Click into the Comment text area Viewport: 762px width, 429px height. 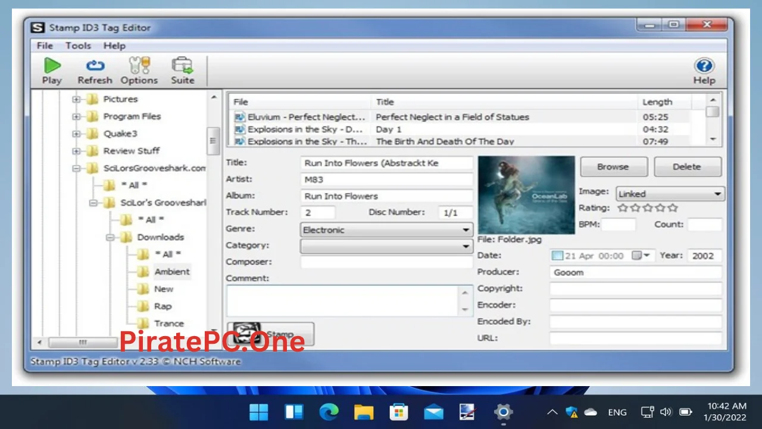point(343,300)
